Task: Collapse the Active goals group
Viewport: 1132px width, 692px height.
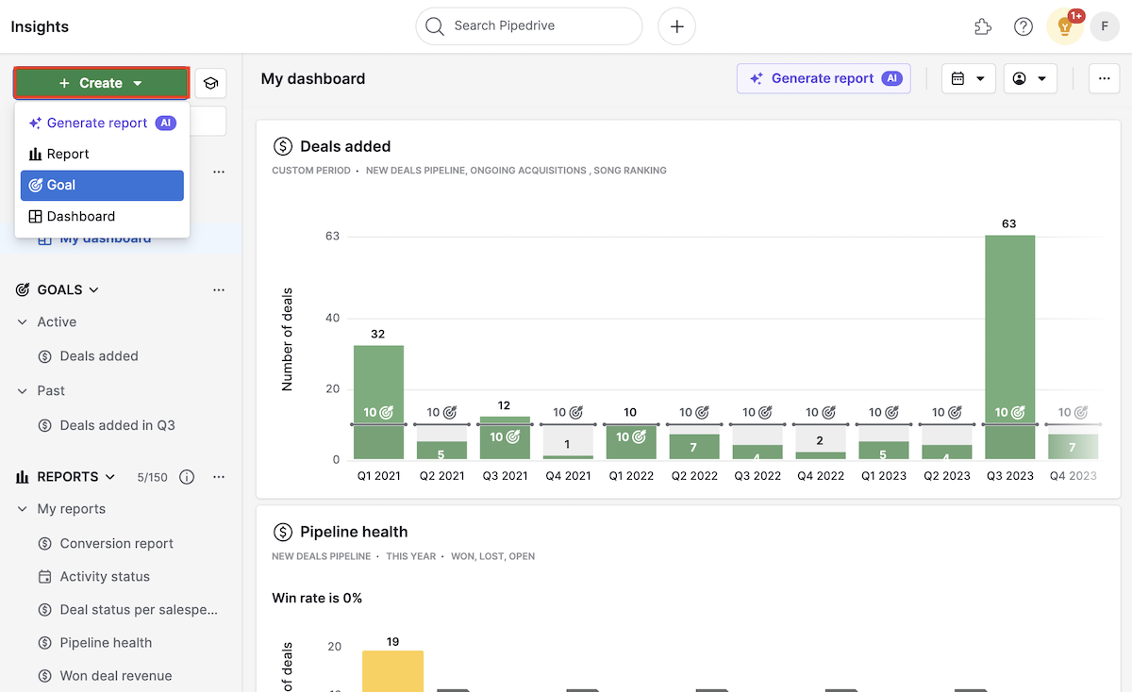Action: [x=23, y=321]
